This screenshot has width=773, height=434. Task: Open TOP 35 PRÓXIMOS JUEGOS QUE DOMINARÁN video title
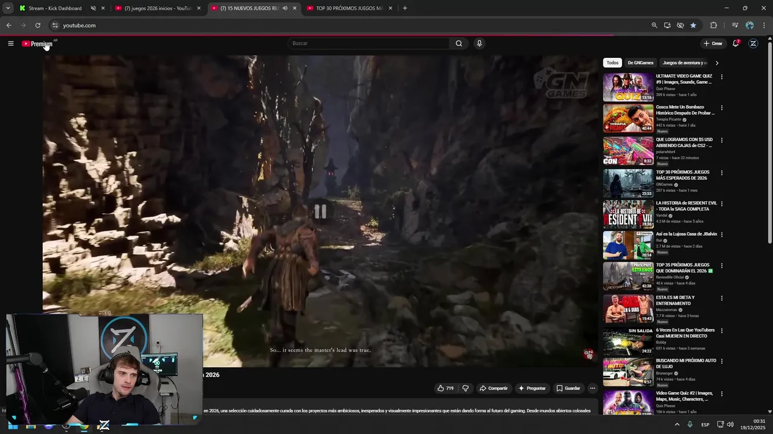click(684, 268)
